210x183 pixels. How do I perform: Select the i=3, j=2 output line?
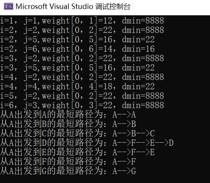82,58
